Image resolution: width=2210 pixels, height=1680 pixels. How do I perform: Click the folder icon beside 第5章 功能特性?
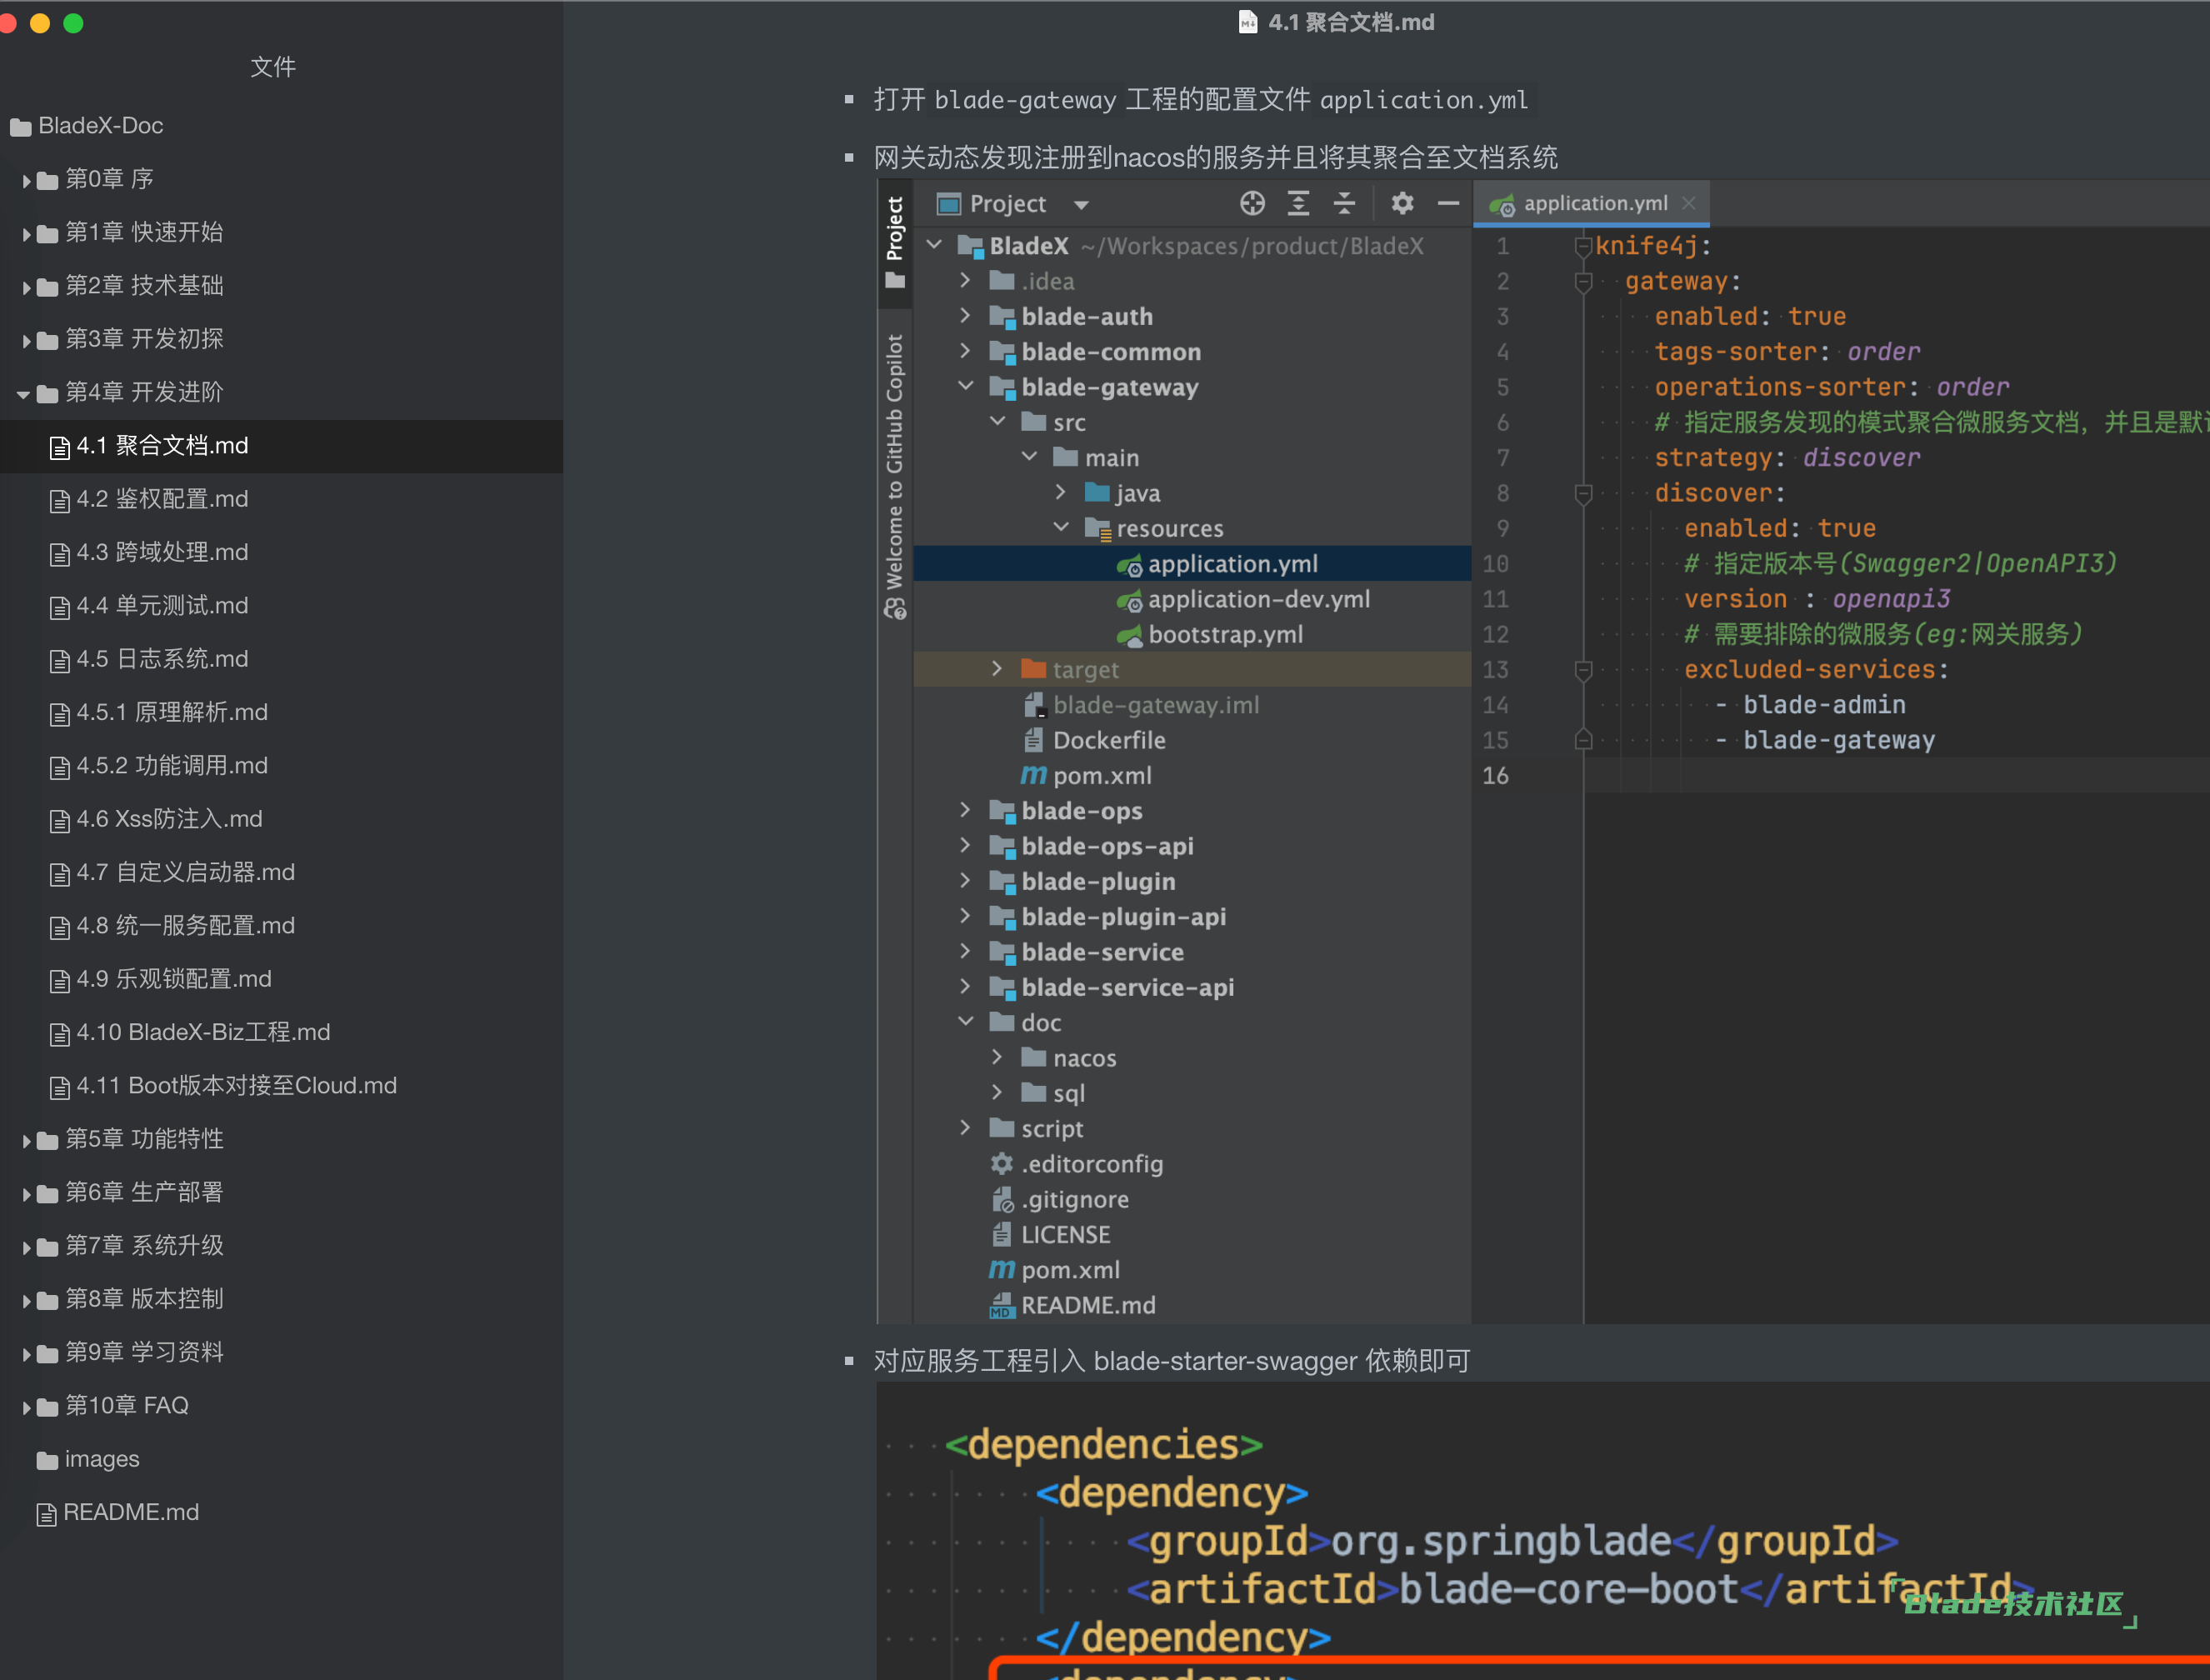click(x=47, y=1141)
